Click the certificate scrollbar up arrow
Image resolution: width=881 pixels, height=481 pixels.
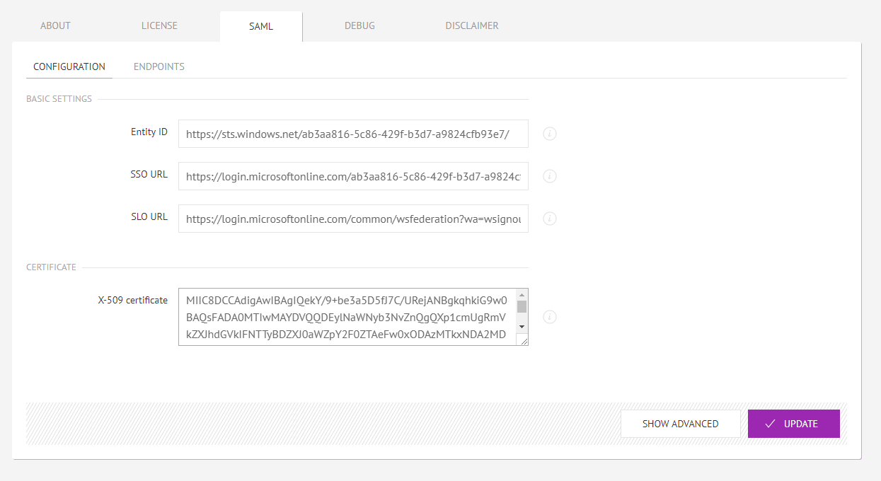[522, 294]
